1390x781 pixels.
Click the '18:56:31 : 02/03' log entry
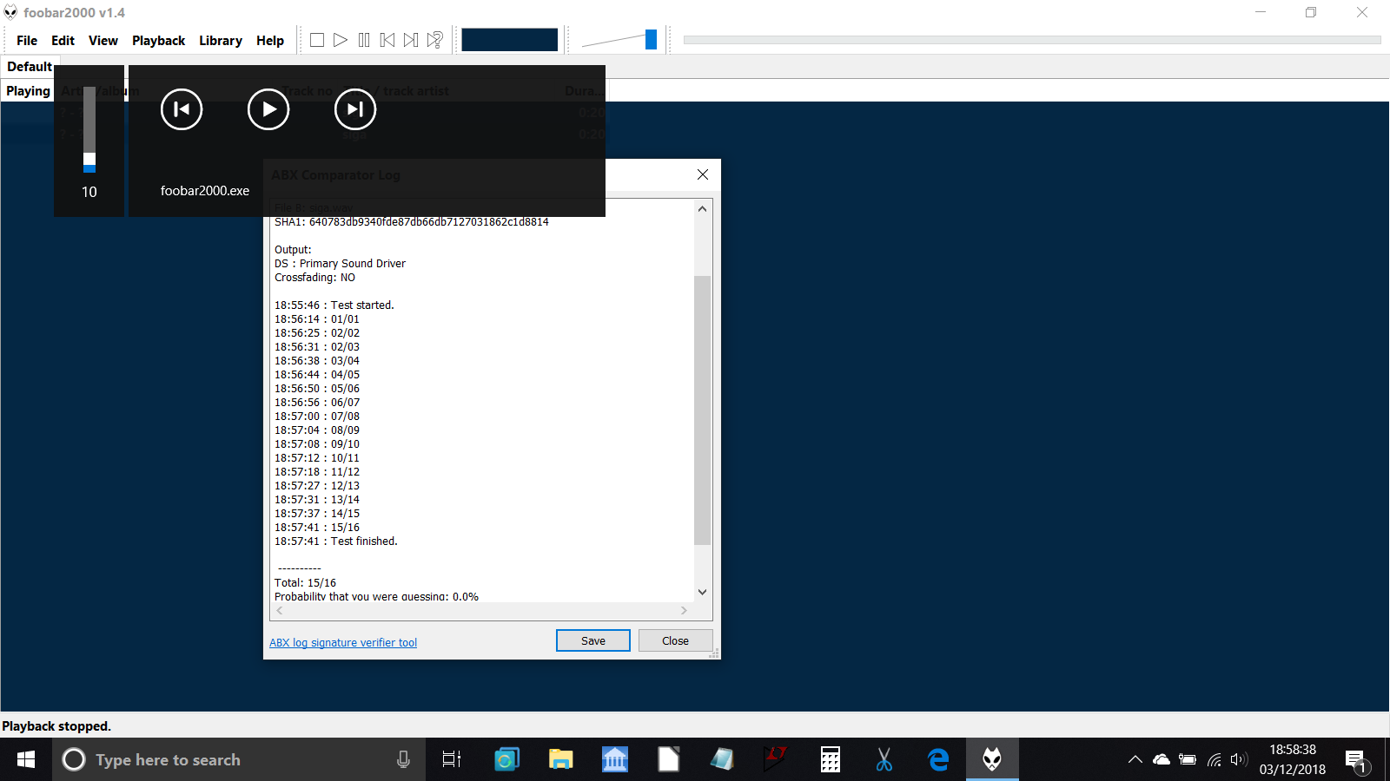[317, 347]
